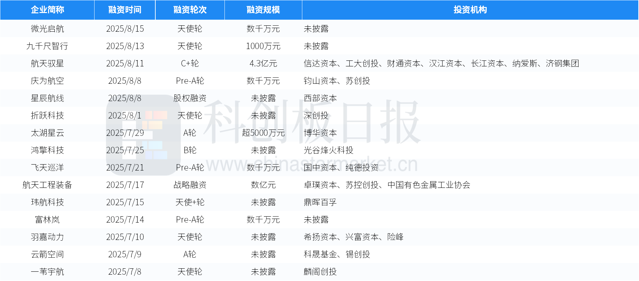Click the 超5000万元 funding amount

263,133
